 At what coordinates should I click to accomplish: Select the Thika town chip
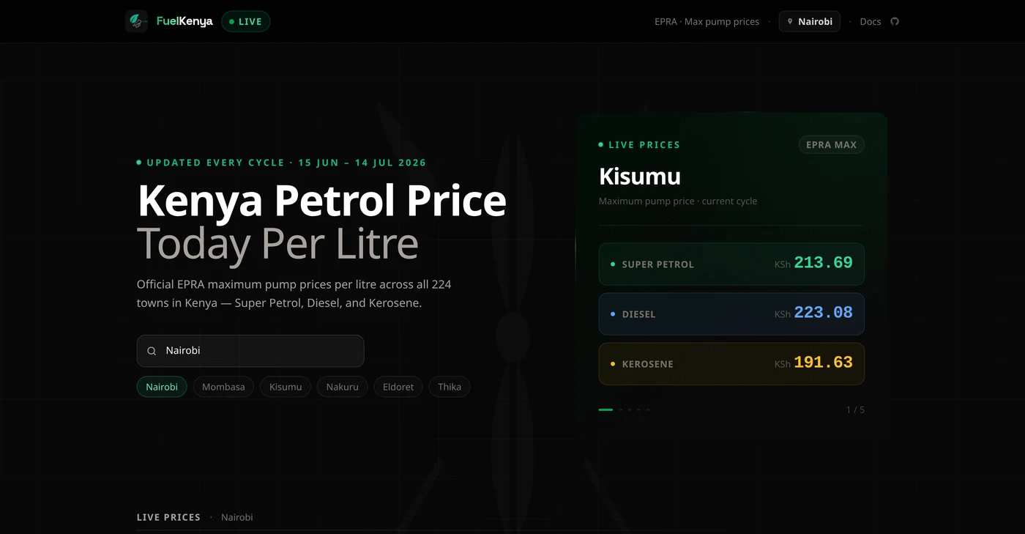coord(450,387)
